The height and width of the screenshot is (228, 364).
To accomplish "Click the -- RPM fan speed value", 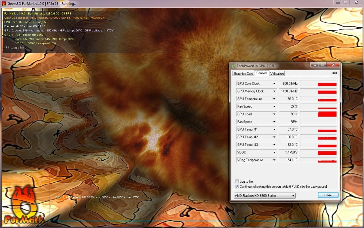I will coord(289,122).
